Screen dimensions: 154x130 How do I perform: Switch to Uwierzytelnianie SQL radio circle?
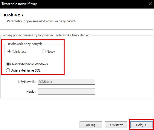[x=8, y=70]
